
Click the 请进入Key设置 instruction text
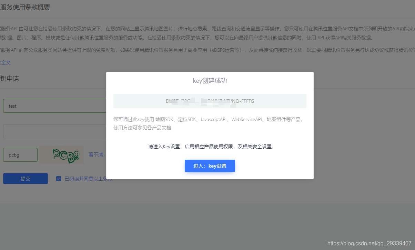[x=210, y=147]
